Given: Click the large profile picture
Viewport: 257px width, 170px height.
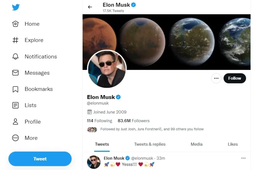Looking at the screenshot, I should [x=107, y=69].
